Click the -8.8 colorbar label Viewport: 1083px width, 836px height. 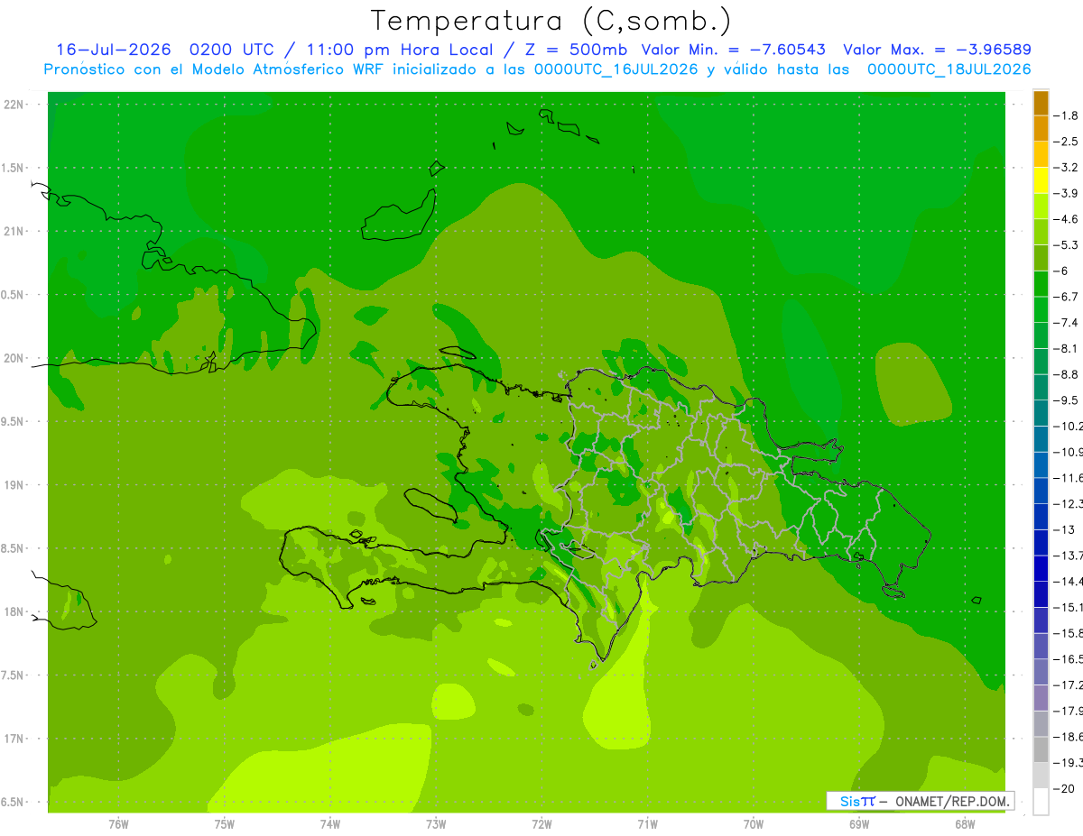click(1067, 374)
